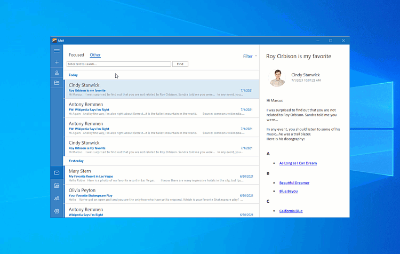Open the hamburger navigation menu

(57, 51)
